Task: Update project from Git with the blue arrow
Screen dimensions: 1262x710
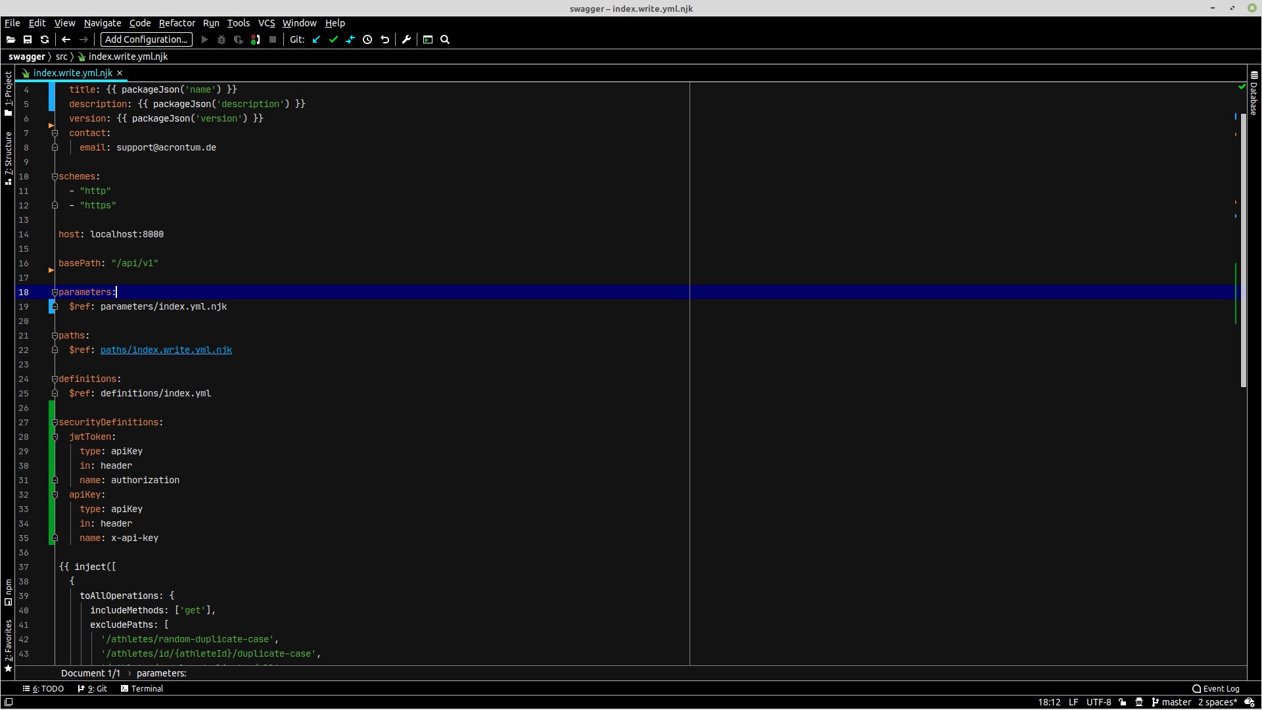Action: coord(316,39)
